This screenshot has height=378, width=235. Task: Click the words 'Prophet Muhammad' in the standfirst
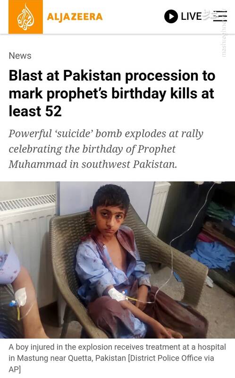pos(92,157)
